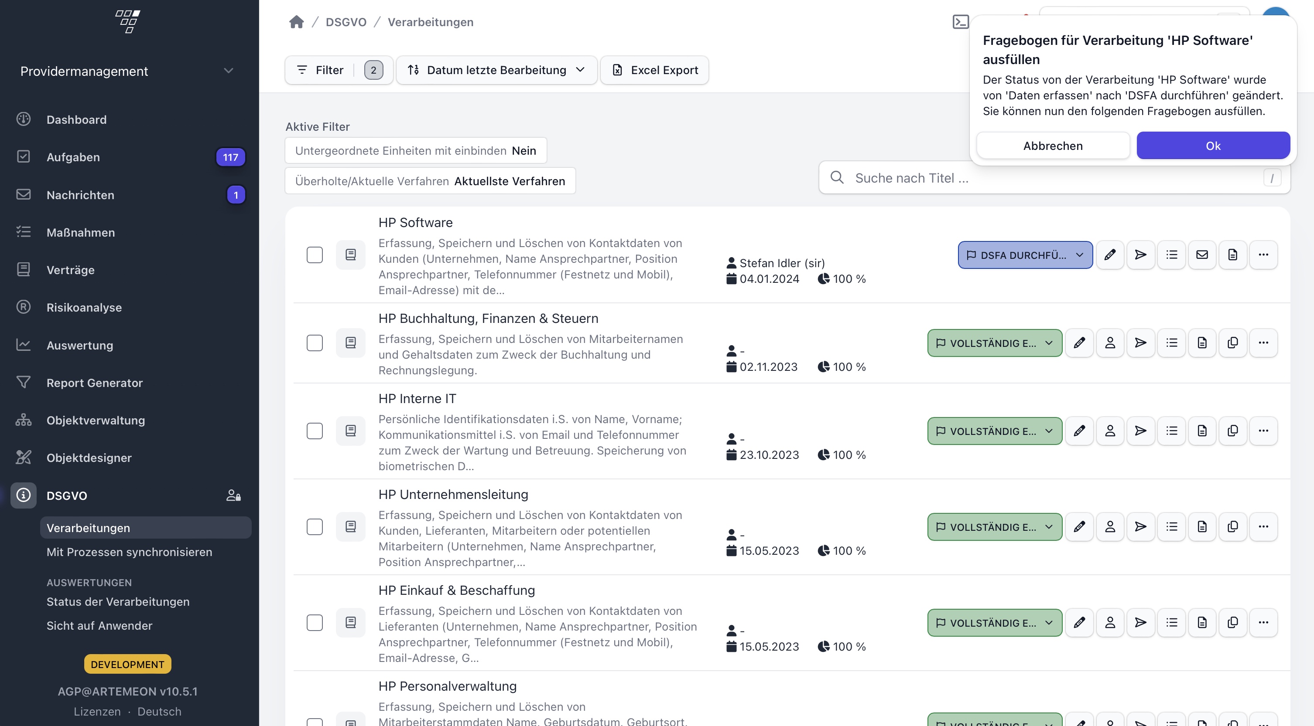
Task: Select checkbox for HP Interne IT
Action: coord(314,431)
